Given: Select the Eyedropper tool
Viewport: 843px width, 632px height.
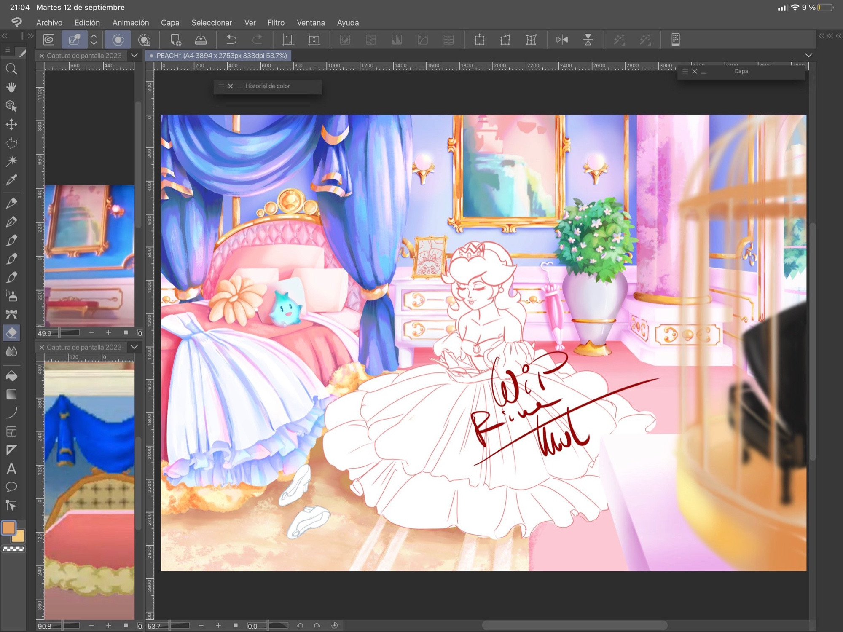Looking at the screenshot, I should (x=11, y=180).
